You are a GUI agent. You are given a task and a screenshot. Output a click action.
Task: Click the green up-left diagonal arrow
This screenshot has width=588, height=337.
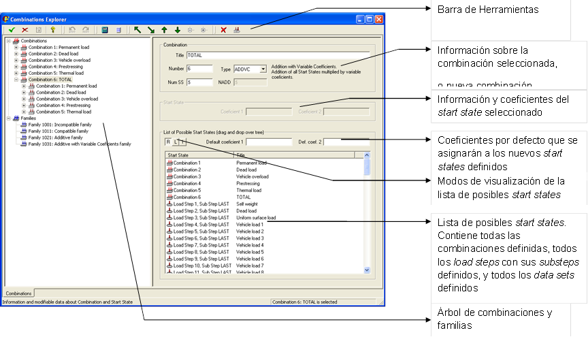[137, 30]
